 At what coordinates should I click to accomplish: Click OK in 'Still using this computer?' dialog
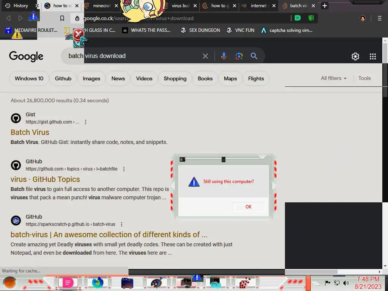(249, 207)
